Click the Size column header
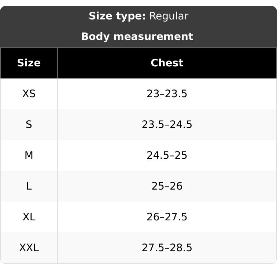Screen dimensions: 277x264 pos(29,63)
